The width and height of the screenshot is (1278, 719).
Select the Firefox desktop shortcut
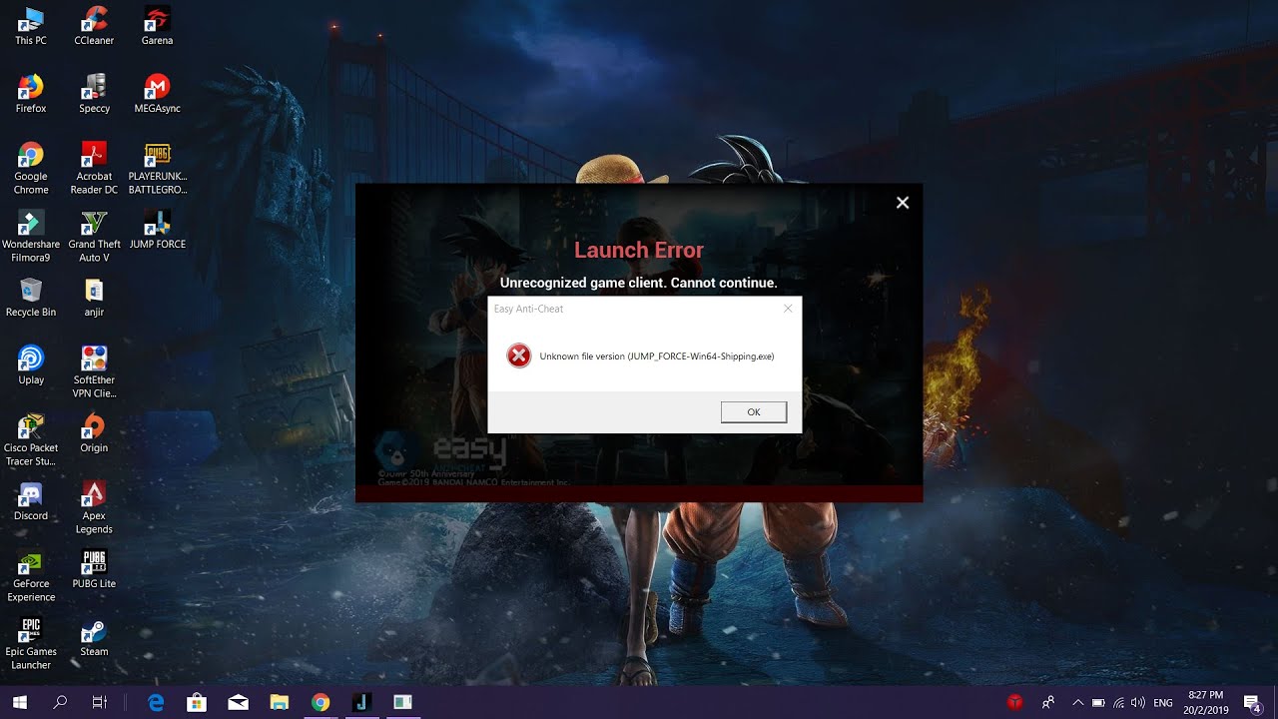point(31,94)
